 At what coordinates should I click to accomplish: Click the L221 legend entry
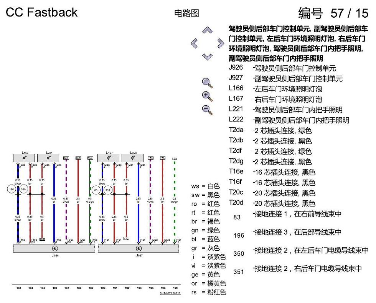pos(285,110)
